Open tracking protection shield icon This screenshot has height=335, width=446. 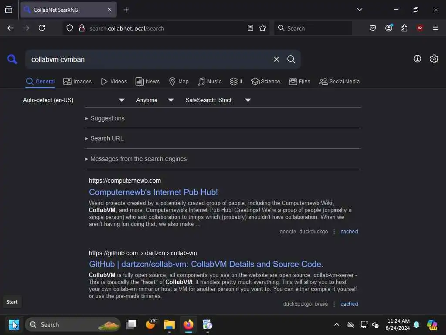point(70,28)
